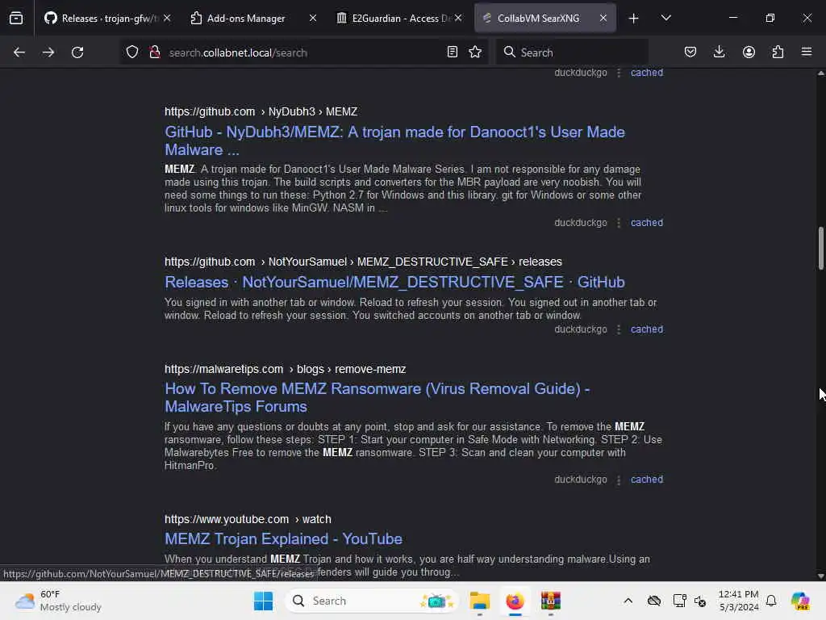Go back to previous page
Viewport: 826px width, 620px height.
tap(19, 52)
